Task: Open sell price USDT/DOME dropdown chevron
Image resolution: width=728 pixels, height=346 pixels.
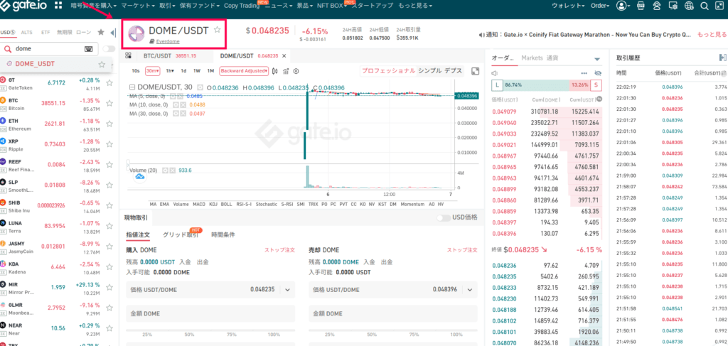Action: point(469,289)
